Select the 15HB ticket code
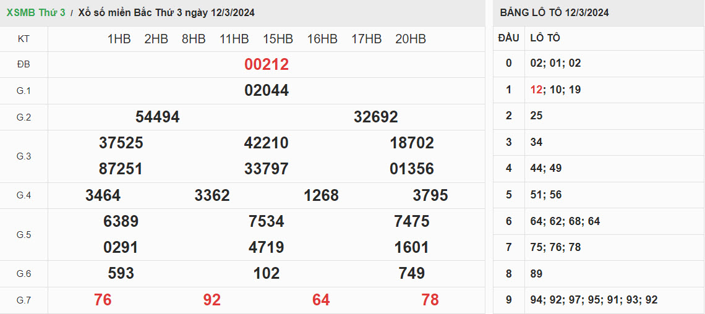Screen dimensions: 705x314 pos(278,39)
